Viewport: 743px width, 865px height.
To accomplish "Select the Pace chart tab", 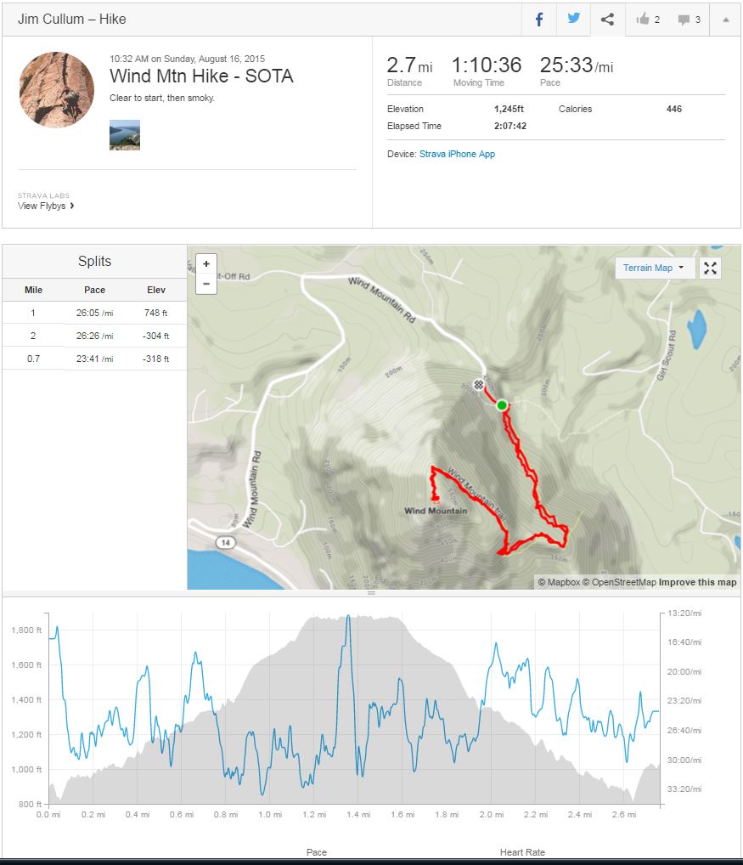I will pyautogui.click(x=317, y=852).
